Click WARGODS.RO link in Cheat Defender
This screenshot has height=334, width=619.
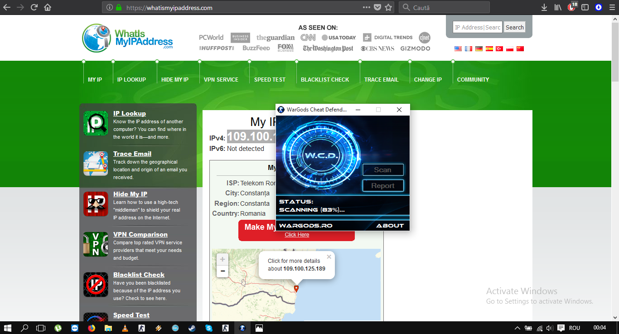click(x=306, y=225)
